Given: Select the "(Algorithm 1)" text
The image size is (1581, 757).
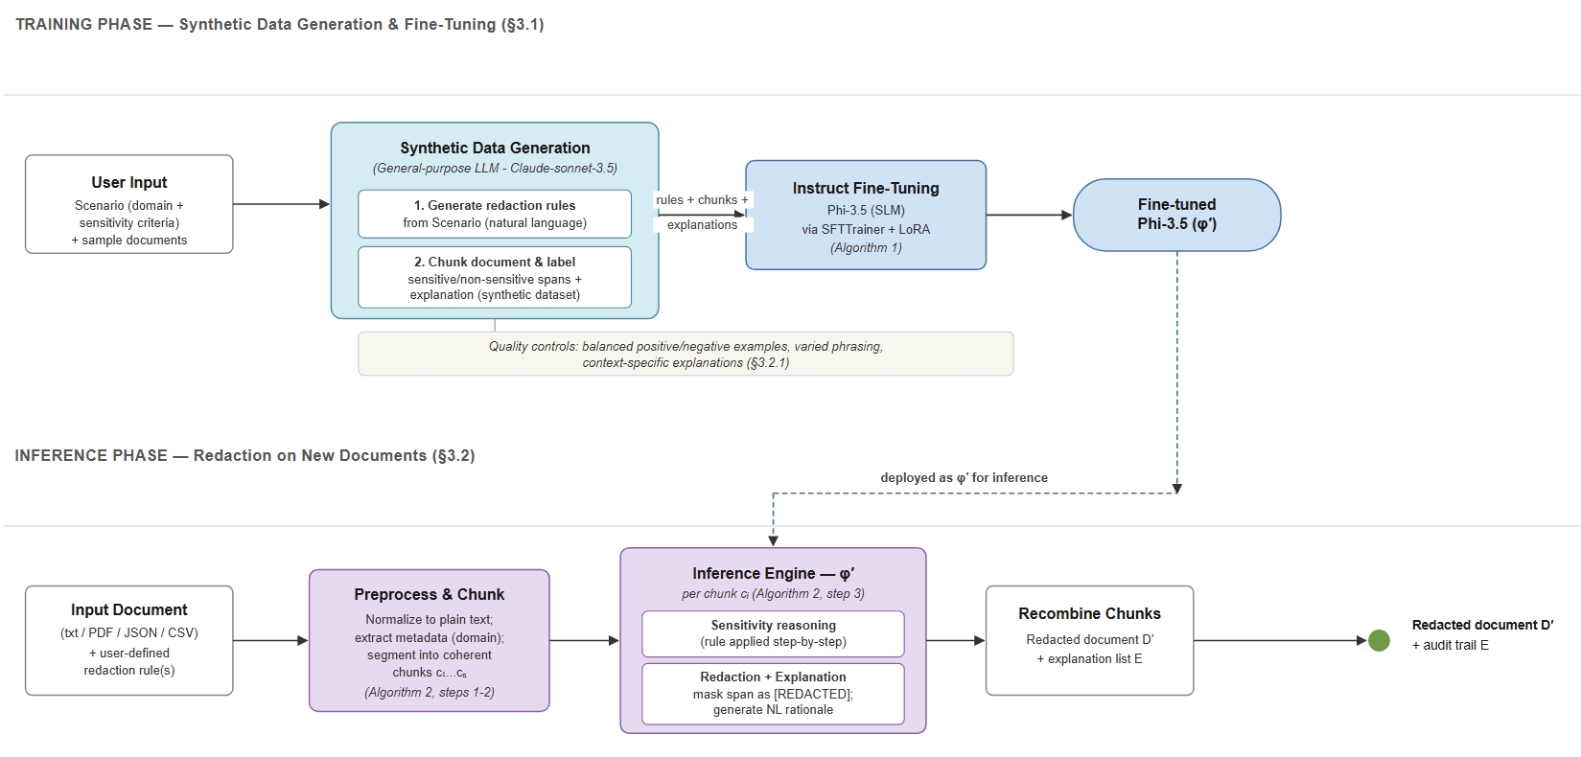Looking at the screenshot, I should 866,247.
